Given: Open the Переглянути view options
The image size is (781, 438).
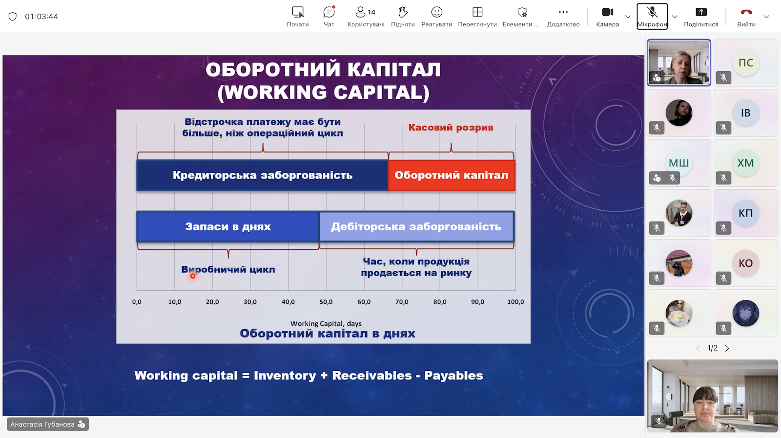Looking at the screenshot, I should [x=477, y=16].
